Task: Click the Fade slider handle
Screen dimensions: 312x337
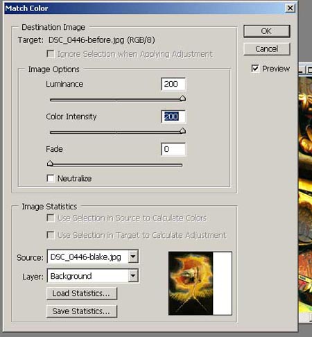Action: click(x=50, y=164)
